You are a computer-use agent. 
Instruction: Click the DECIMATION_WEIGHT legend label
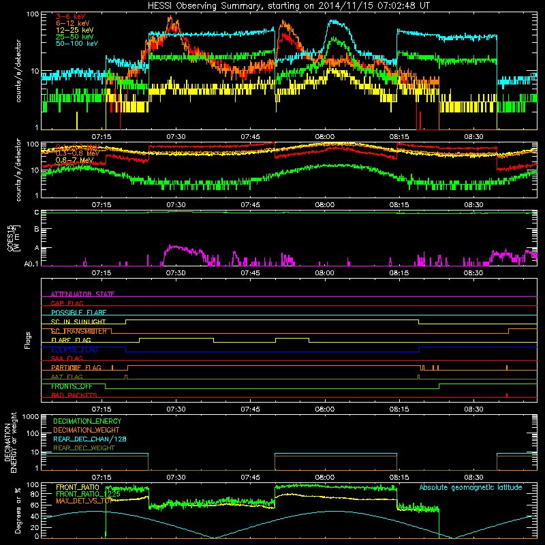[87, 430]
